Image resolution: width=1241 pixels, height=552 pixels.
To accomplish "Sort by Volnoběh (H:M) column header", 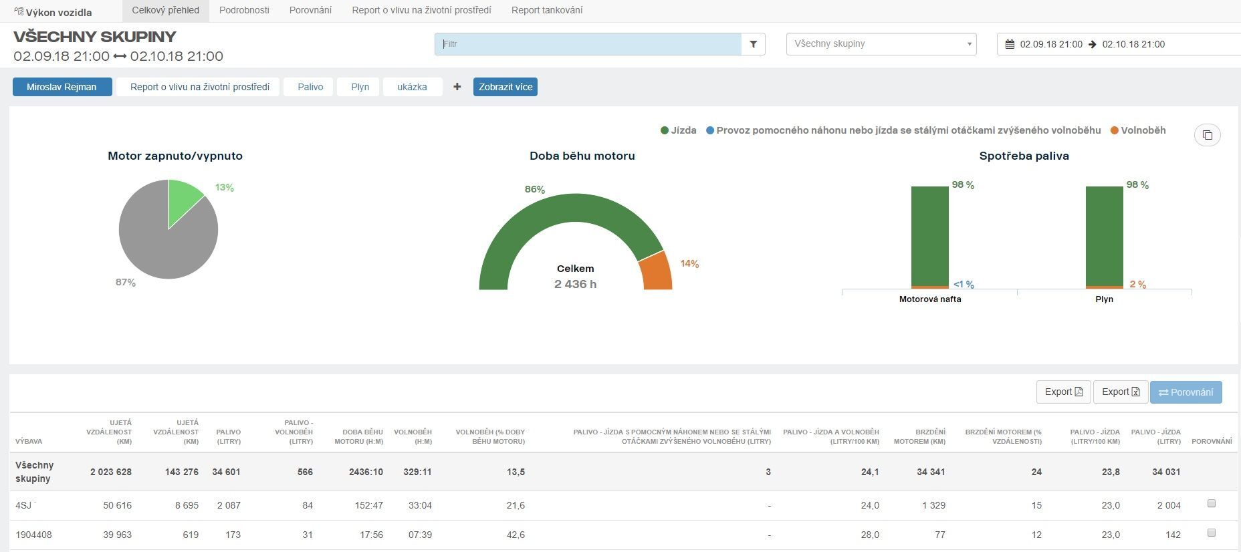I will pyautogui.click(x=413, y=436).
